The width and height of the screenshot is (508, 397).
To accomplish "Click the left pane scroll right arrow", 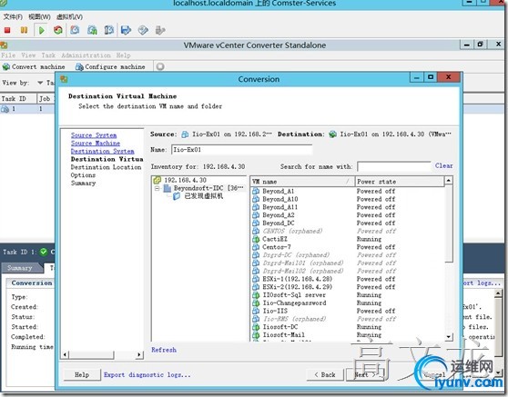I will (x=139, y=354).
